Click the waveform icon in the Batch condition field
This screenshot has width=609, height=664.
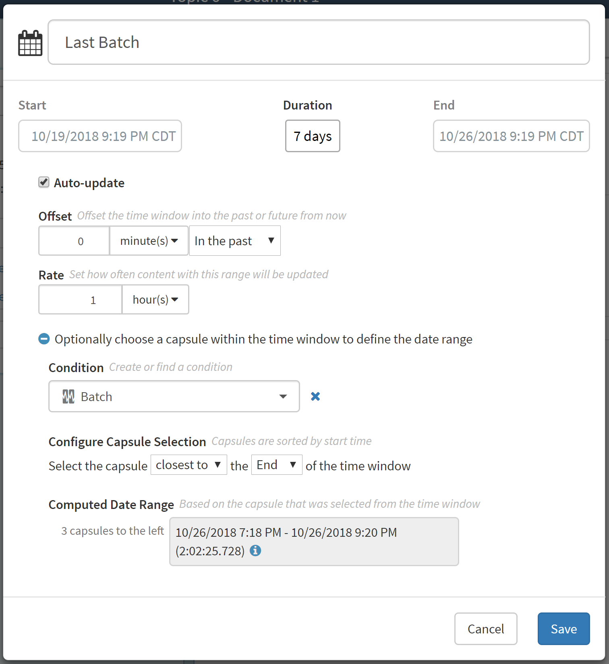coord(68,397)
